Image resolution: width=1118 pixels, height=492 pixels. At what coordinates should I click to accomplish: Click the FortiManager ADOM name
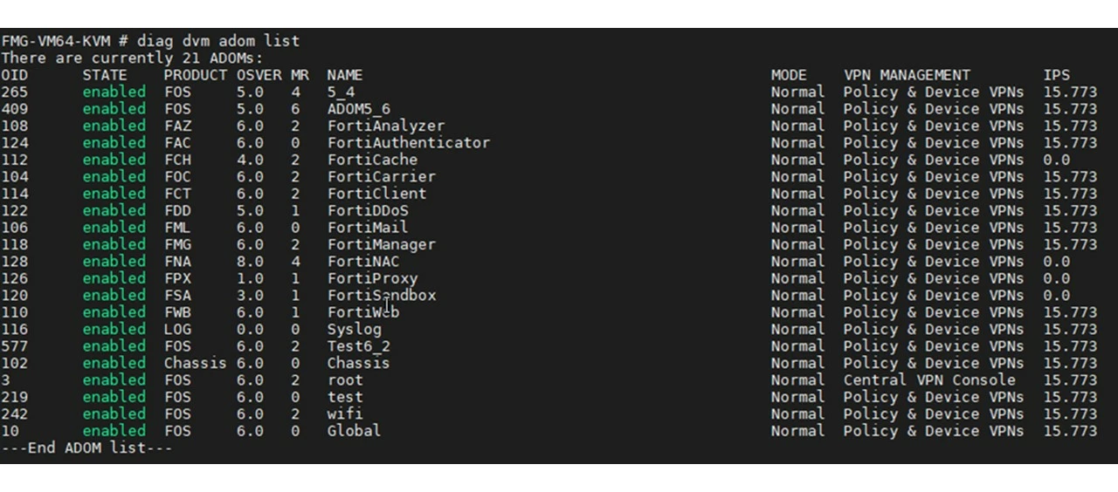pos(382,244)
